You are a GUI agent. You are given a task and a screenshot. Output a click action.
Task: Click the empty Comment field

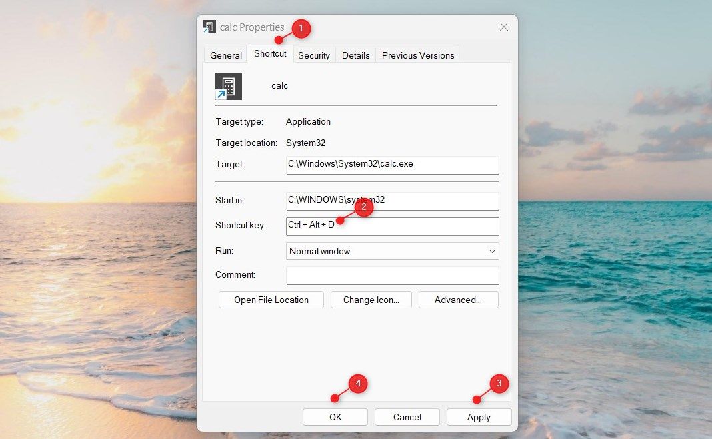click(392, 276)
